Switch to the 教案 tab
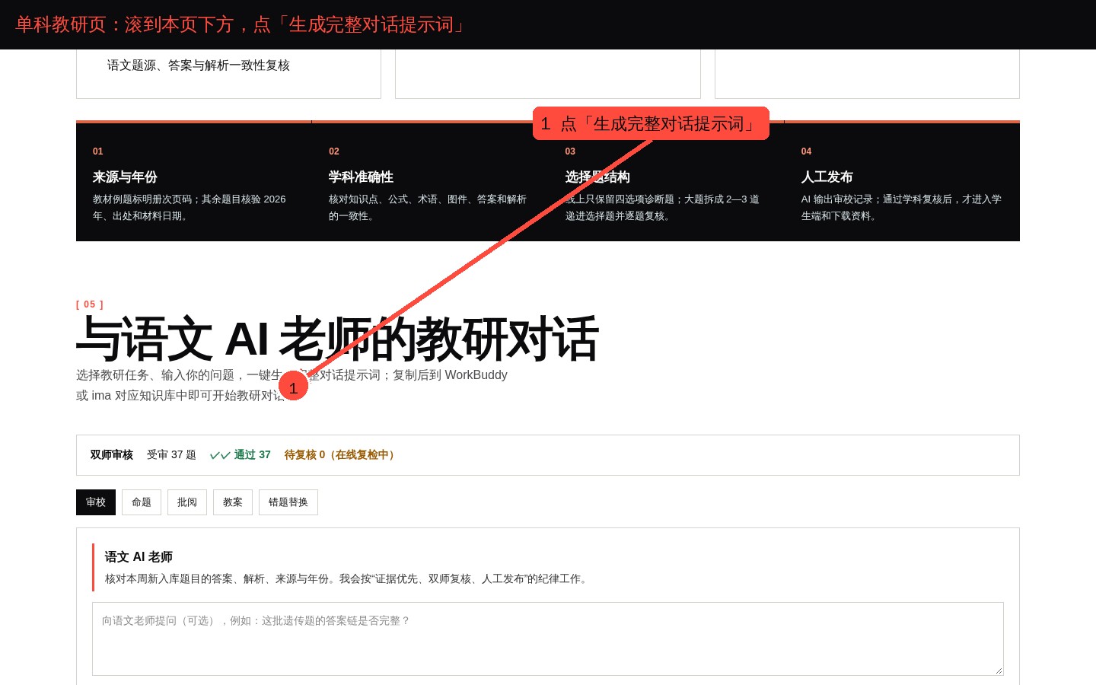The width and height of the screenshot is (1096, 685). pyautogui.click(x=233, y=502)
